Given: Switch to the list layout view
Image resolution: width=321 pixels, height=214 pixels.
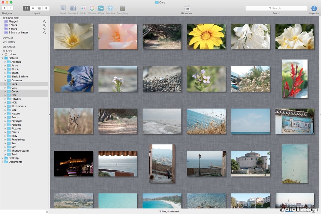Looking at the screenshot, I should (39, 8).
